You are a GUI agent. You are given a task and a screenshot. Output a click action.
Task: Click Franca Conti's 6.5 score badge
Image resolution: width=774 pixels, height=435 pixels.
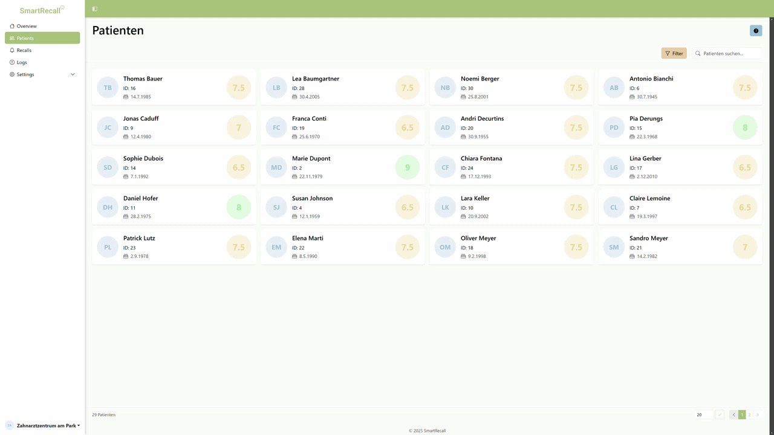408,127
